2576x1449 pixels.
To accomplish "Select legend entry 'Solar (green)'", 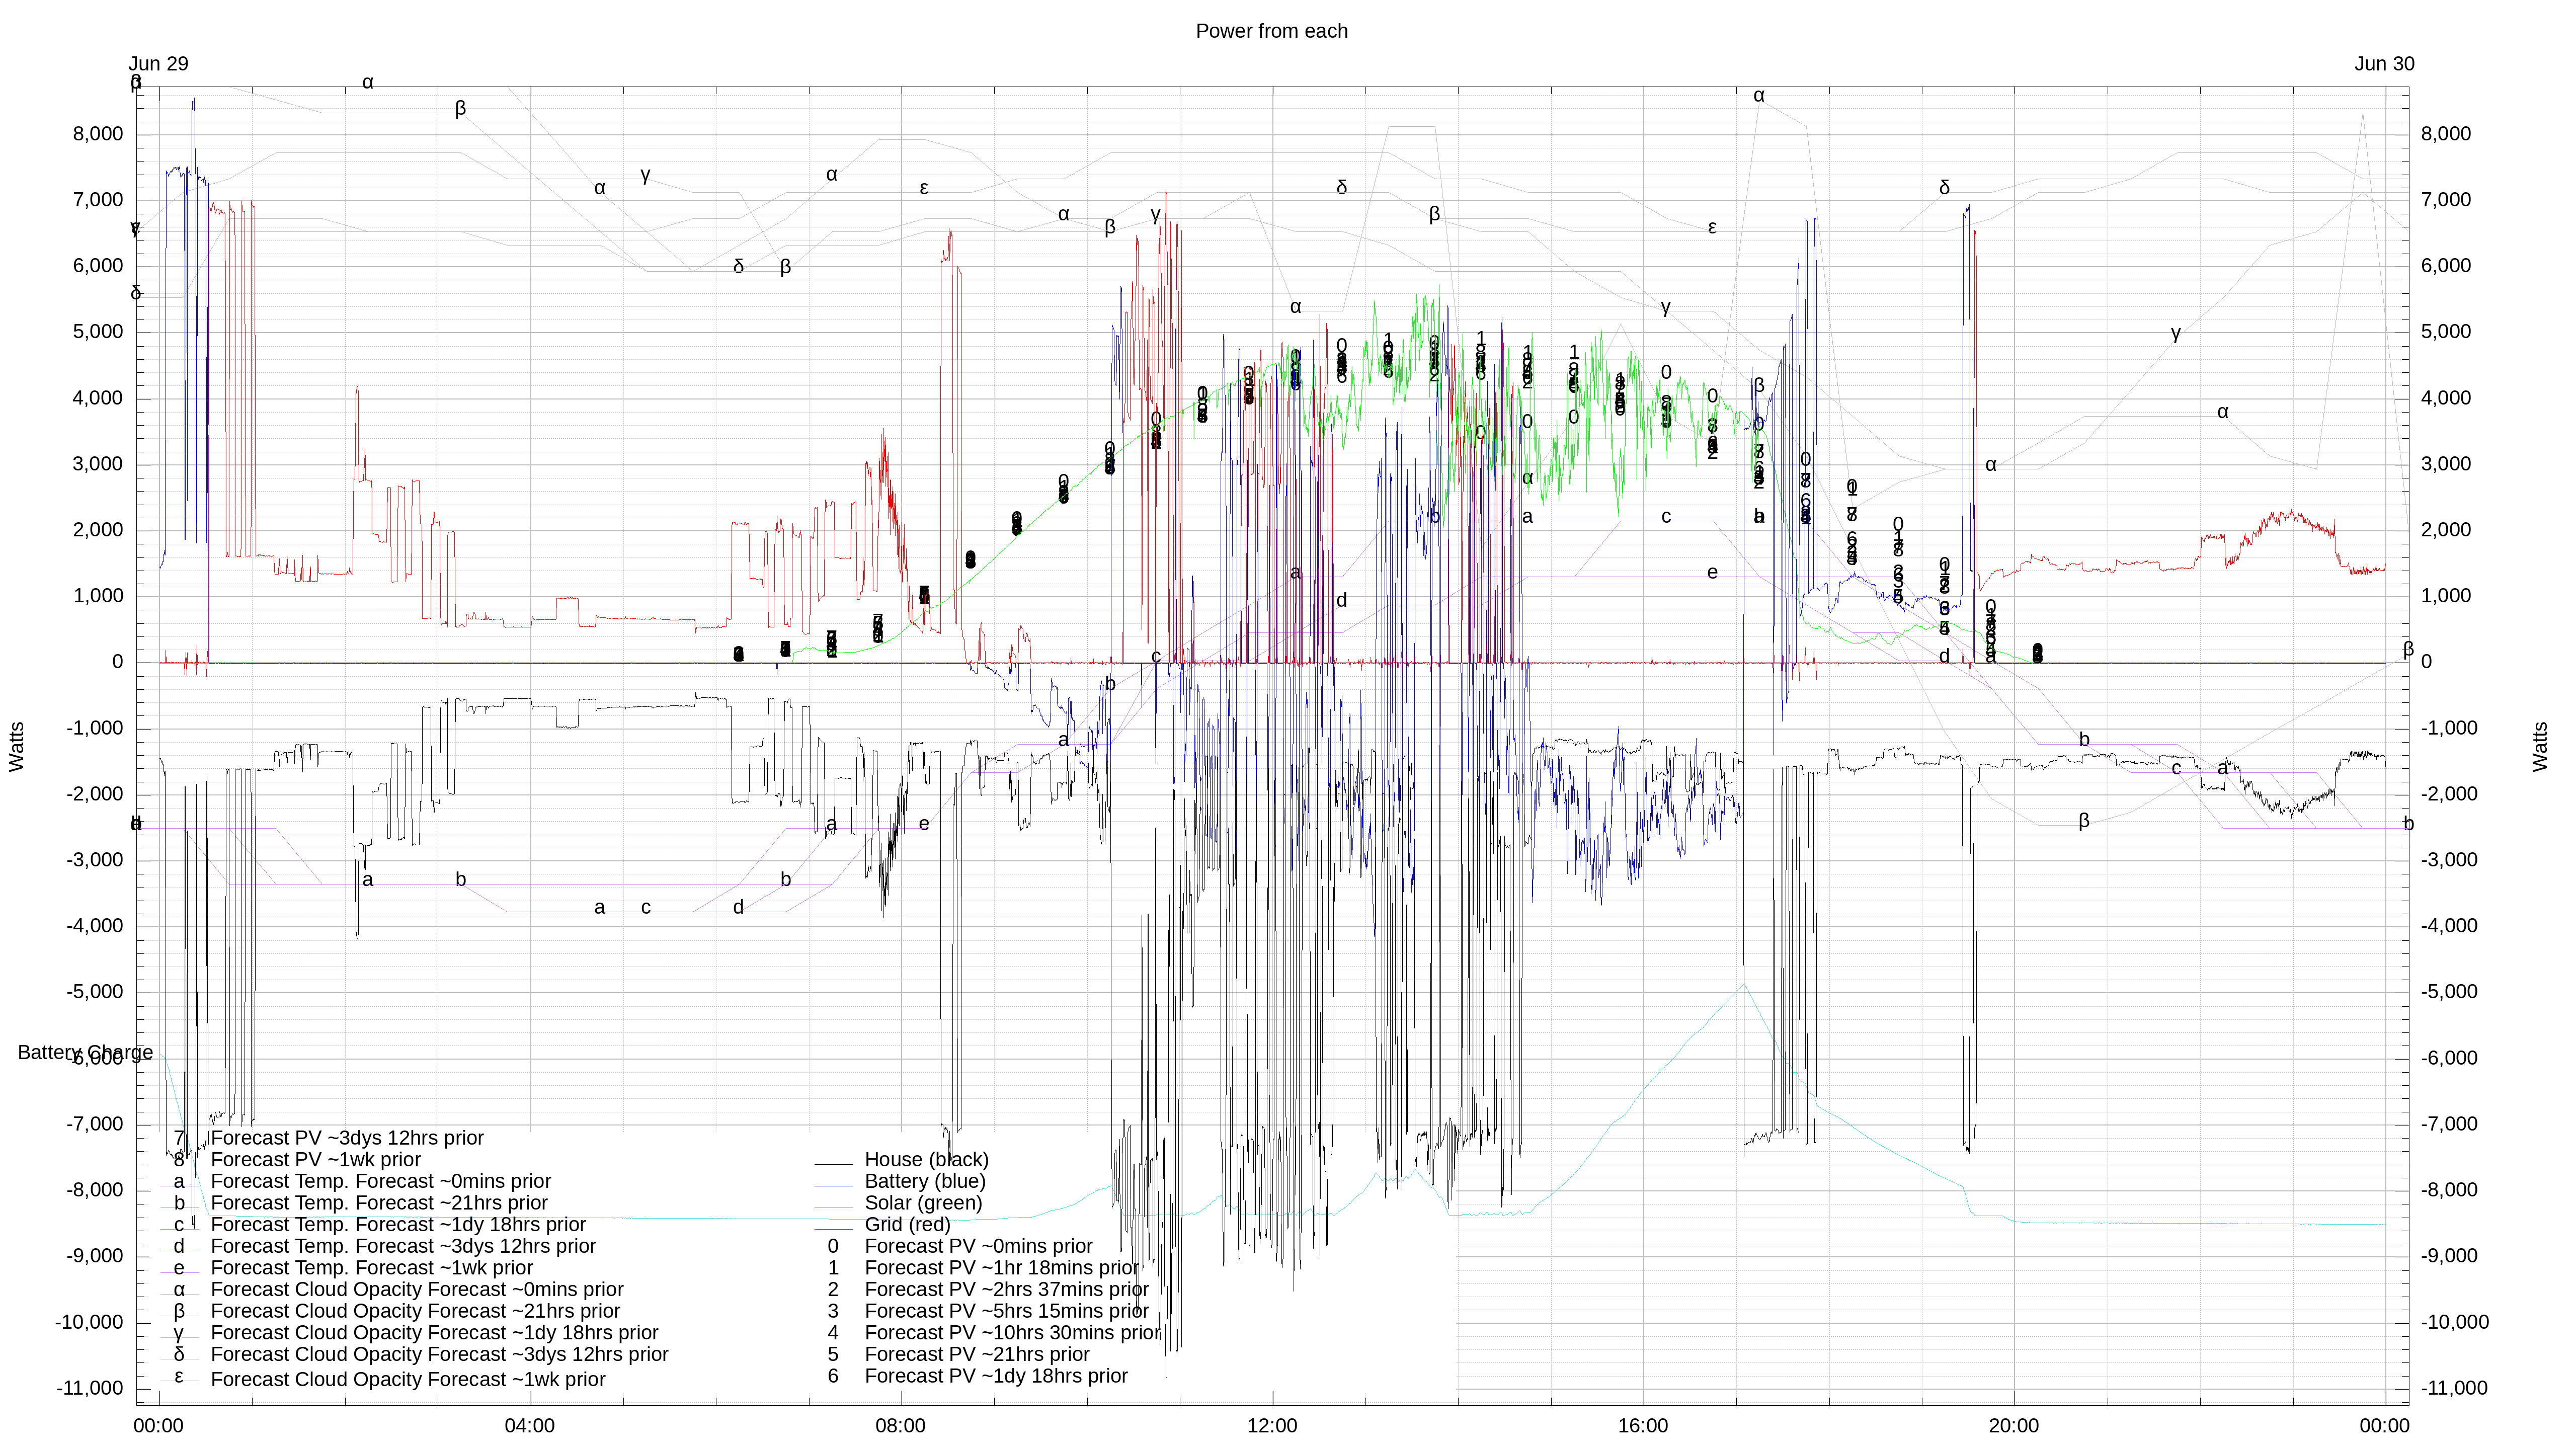I will pyautogui.click(x=923, y=1203).
